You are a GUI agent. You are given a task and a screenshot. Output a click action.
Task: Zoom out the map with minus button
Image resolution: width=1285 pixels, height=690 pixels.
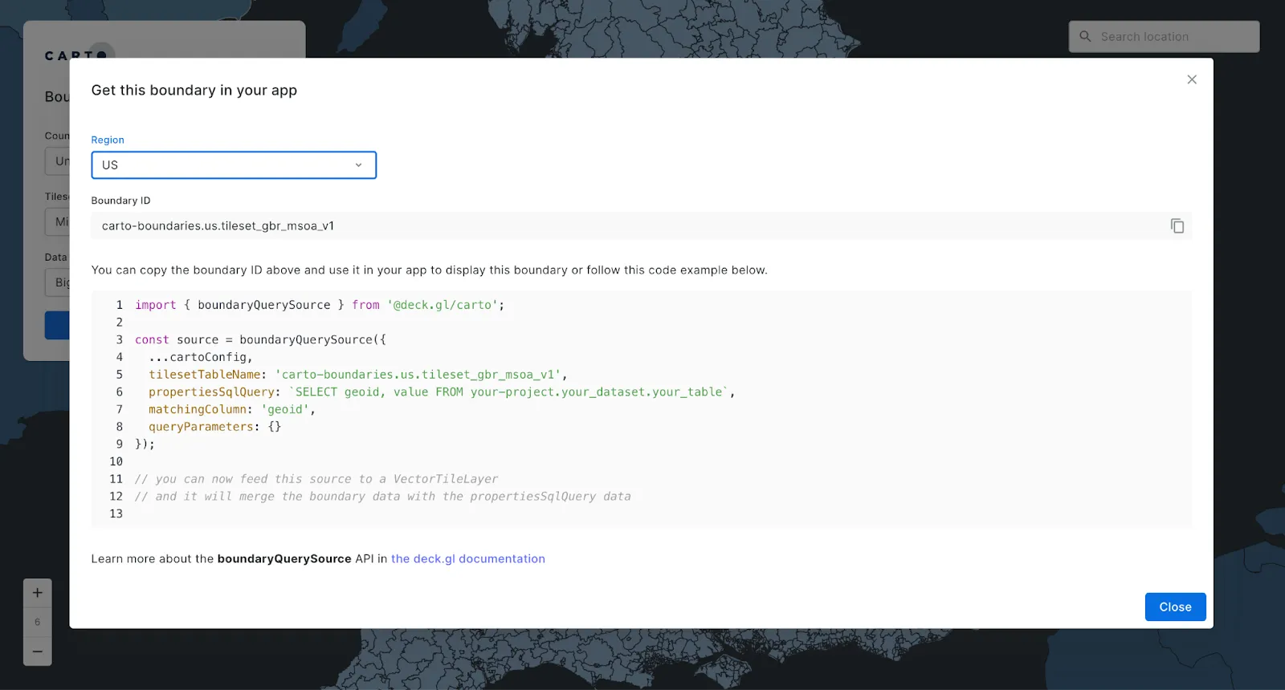click(x=38, y=651)
